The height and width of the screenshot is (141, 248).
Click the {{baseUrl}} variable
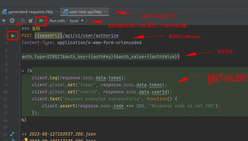click(x=48, y=35)
